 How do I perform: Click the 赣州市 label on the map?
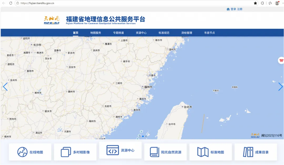pos(72,92)
